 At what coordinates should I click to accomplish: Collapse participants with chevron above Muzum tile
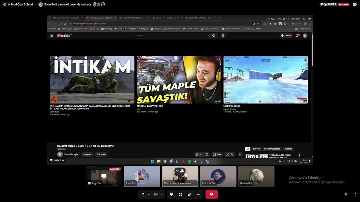tap(177, 171)
